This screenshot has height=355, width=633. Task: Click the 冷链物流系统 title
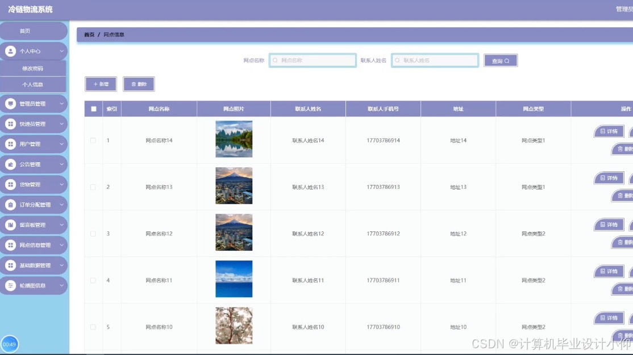pos(30,9)
